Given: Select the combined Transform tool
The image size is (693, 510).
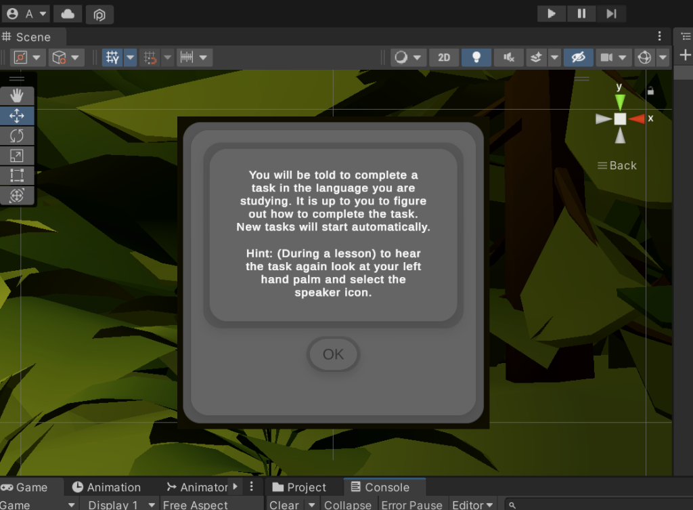Looking at the screenshot, I should click(17, 196).
